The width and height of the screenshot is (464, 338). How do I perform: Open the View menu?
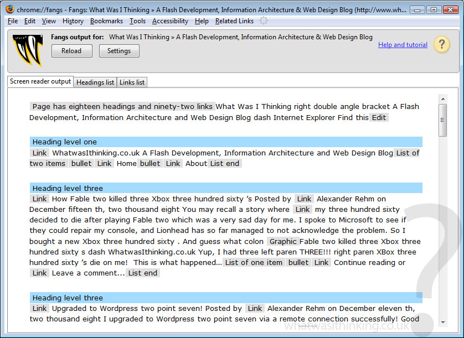click(49, 21)
